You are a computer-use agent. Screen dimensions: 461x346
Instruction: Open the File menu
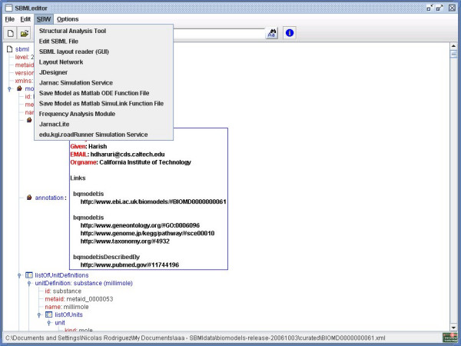[9, 18]
